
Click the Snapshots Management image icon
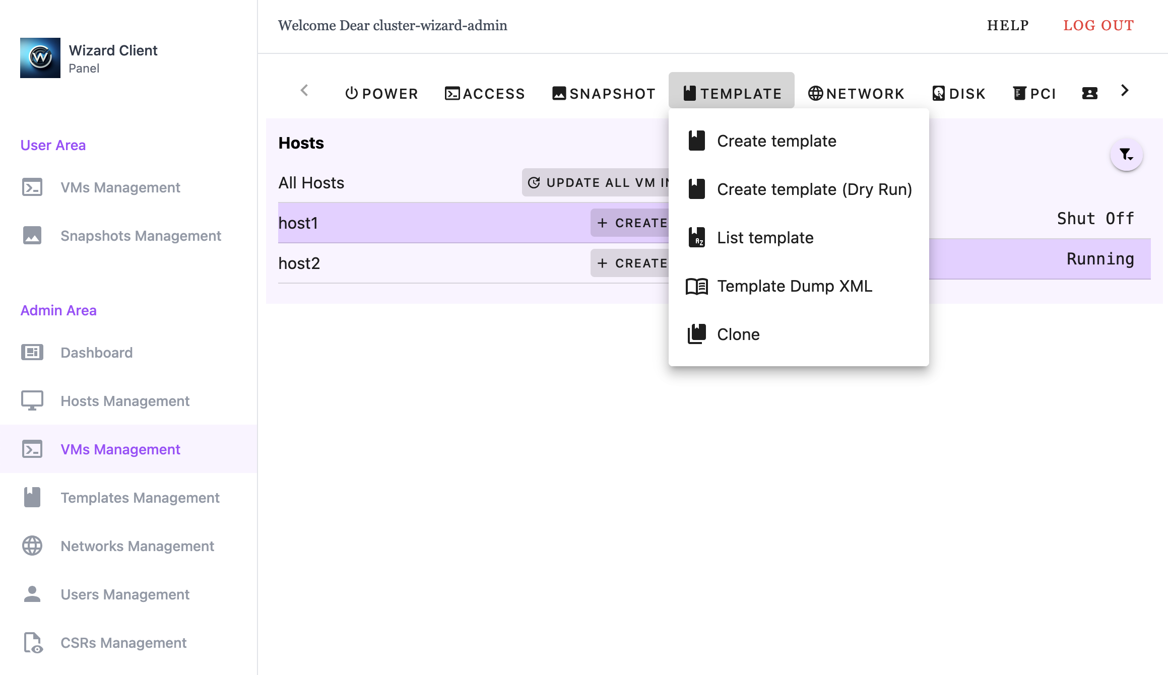pos(32,235)
